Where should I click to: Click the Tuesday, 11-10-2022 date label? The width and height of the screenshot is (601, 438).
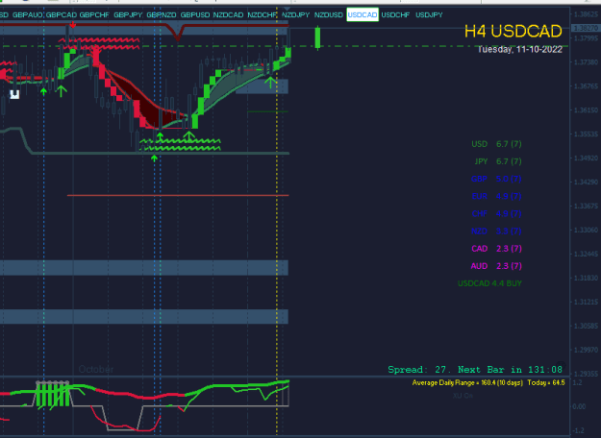519,49
